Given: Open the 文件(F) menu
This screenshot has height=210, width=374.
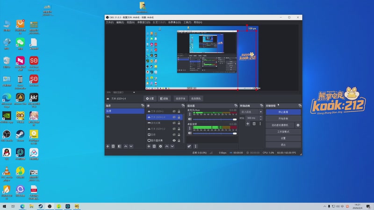Looking at the screenshot, I should (110, 22).
